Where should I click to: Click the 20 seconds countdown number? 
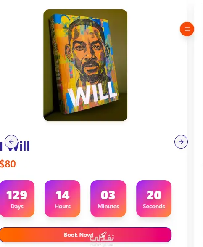tap(154, 195)
